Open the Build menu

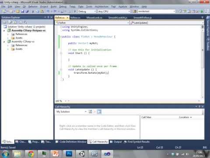(53, 7)
